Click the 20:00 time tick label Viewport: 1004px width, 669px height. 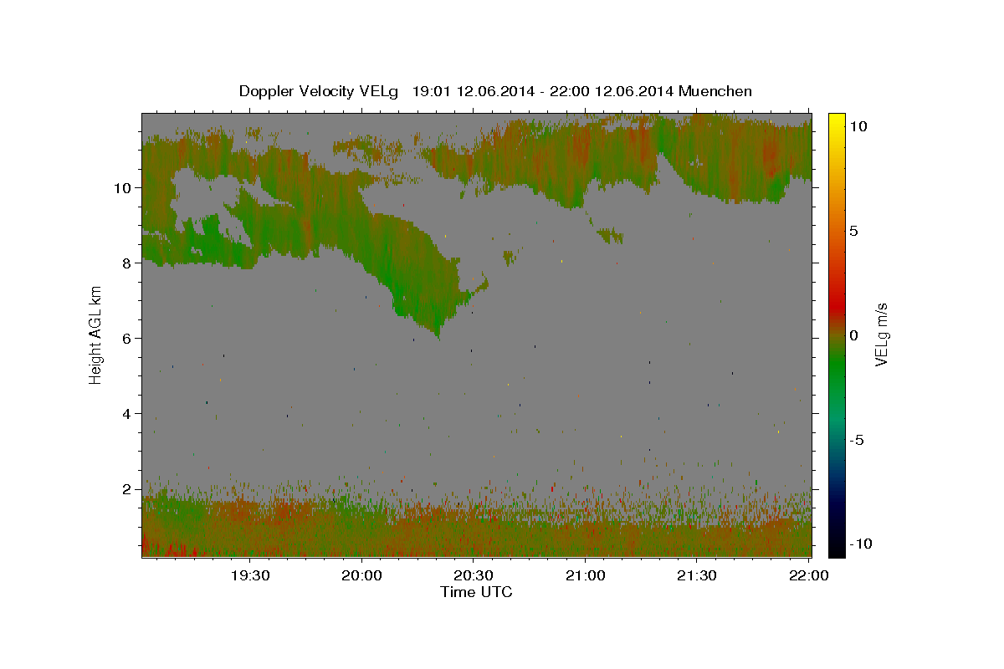[361, 575]
